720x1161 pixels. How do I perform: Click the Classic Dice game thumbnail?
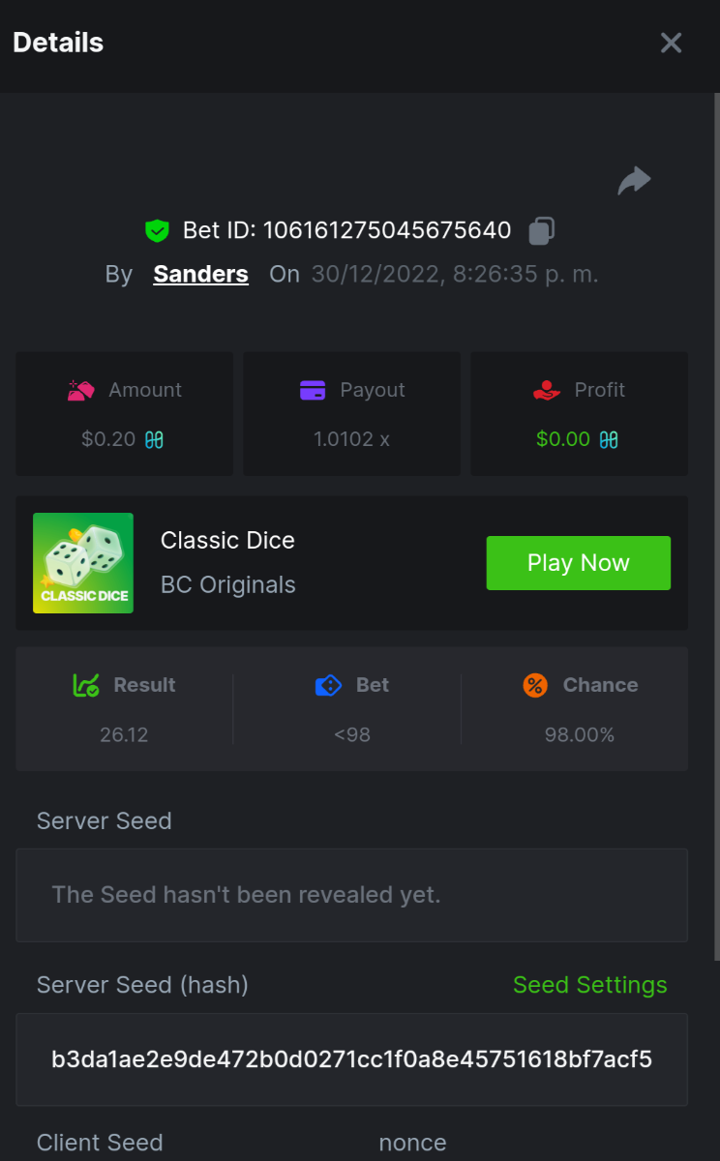[x=83, y=563]
